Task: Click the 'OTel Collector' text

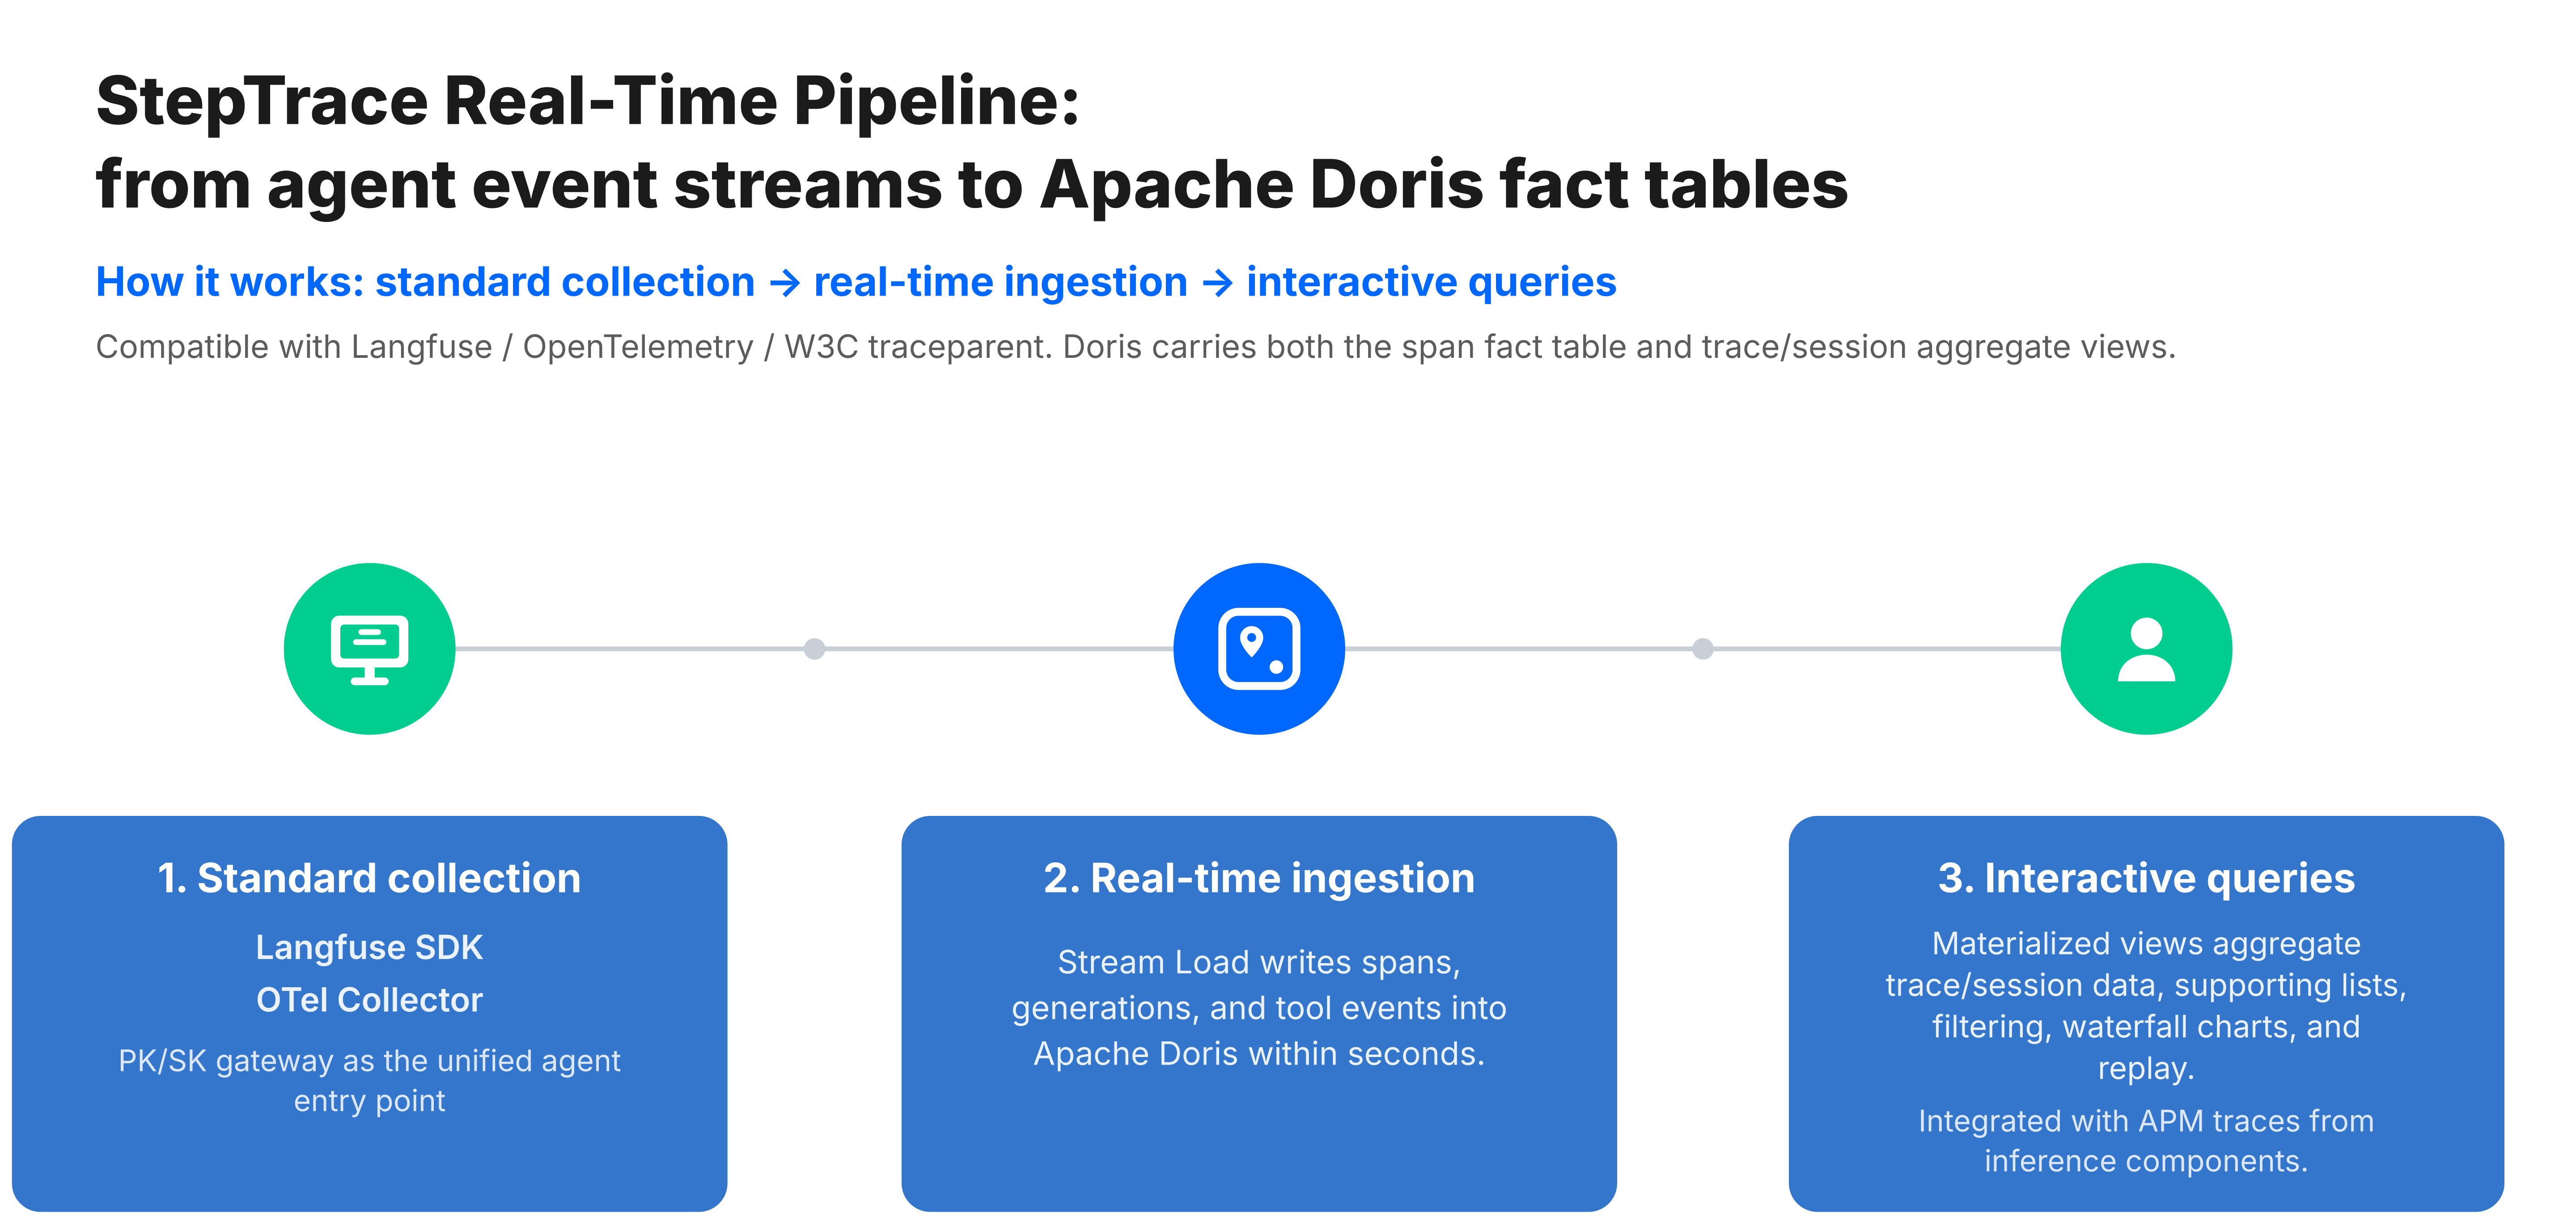Action: click(369, 1000)
